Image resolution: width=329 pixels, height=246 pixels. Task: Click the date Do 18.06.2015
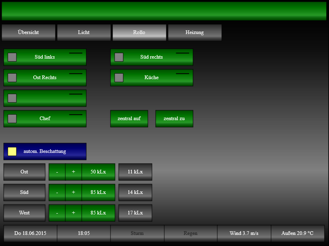click(x=30, y=233)
